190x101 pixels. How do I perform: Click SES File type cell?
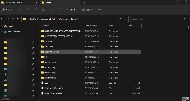click(112, 83)
